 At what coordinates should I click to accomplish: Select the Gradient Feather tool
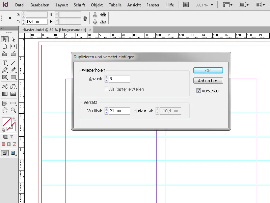(13, 94)
